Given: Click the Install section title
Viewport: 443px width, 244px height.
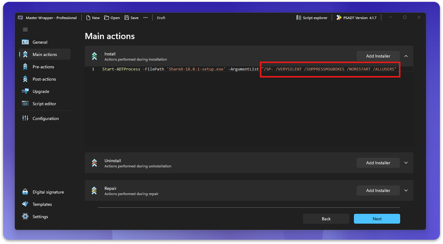Looking at the screenshot, I should 110,54.
